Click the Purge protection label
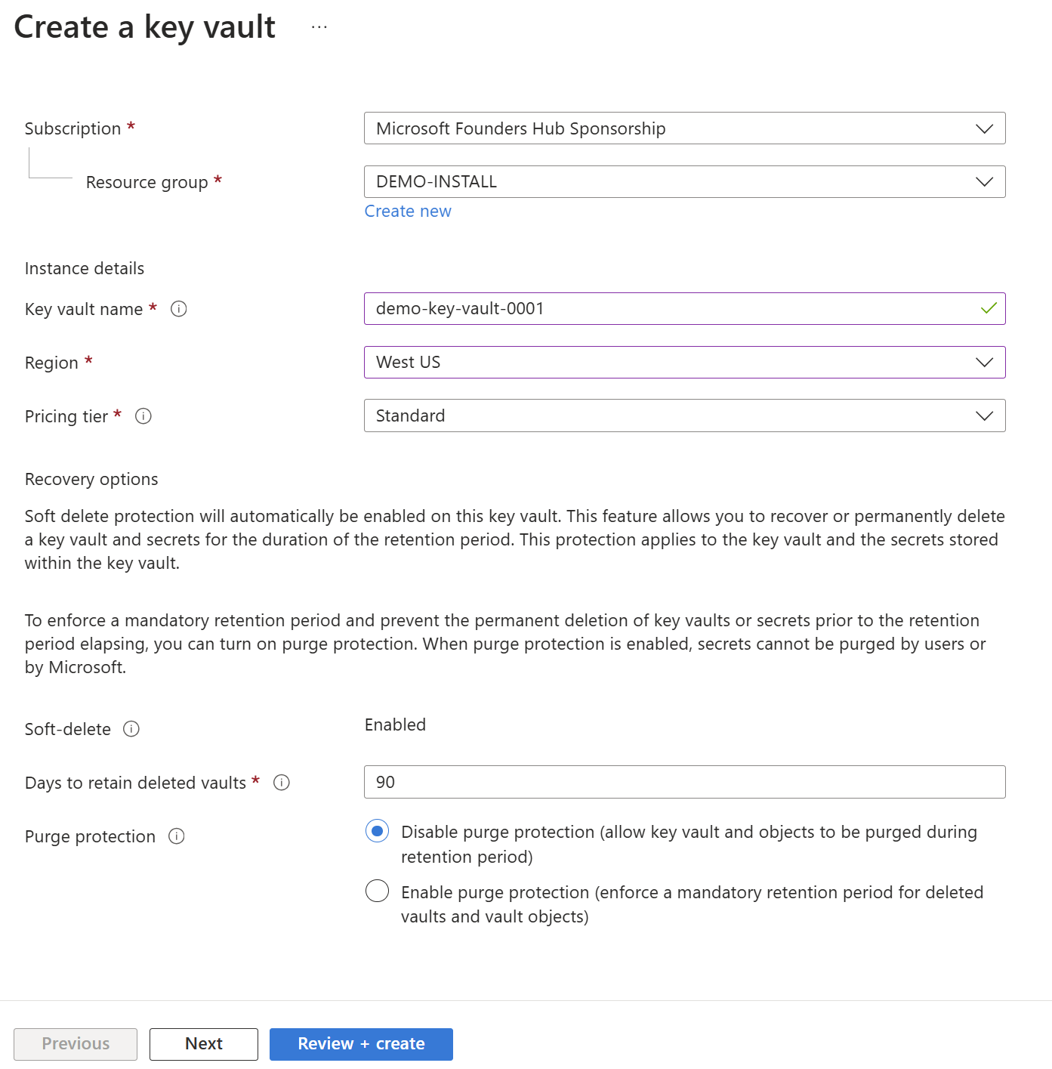 (90, 836)
